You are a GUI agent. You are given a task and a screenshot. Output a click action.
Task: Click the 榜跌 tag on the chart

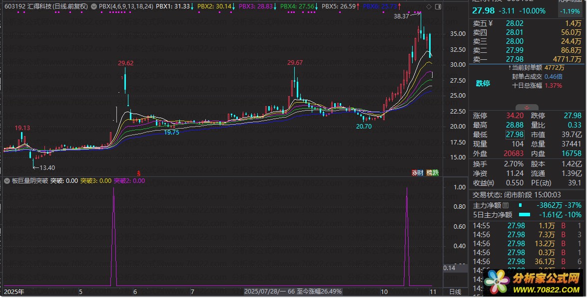(432, 173)
